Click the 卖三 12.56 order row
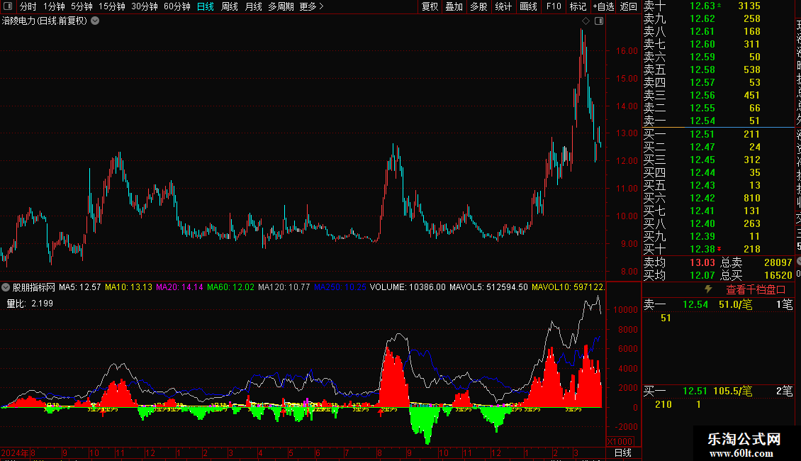 719,95
